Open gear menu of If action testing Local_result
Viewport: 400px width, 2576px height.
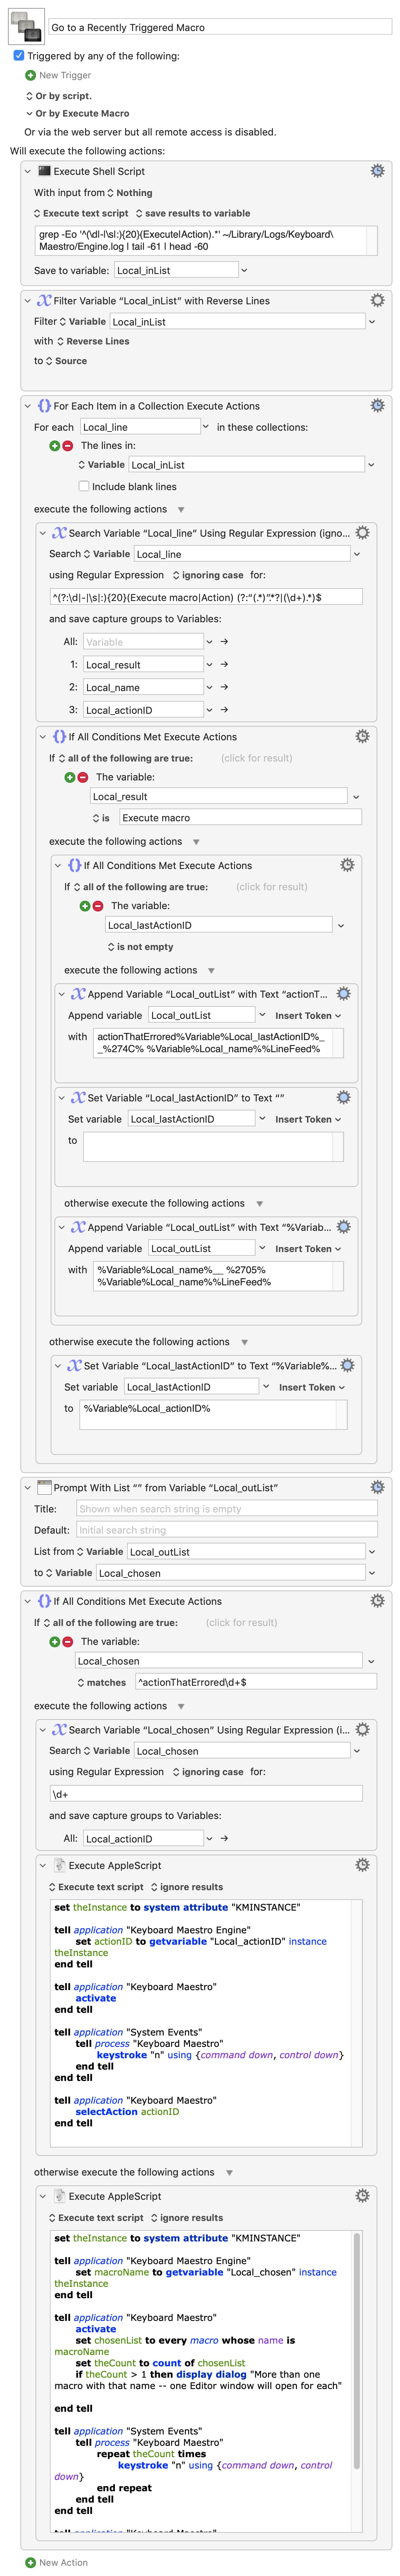pos(362,736)
